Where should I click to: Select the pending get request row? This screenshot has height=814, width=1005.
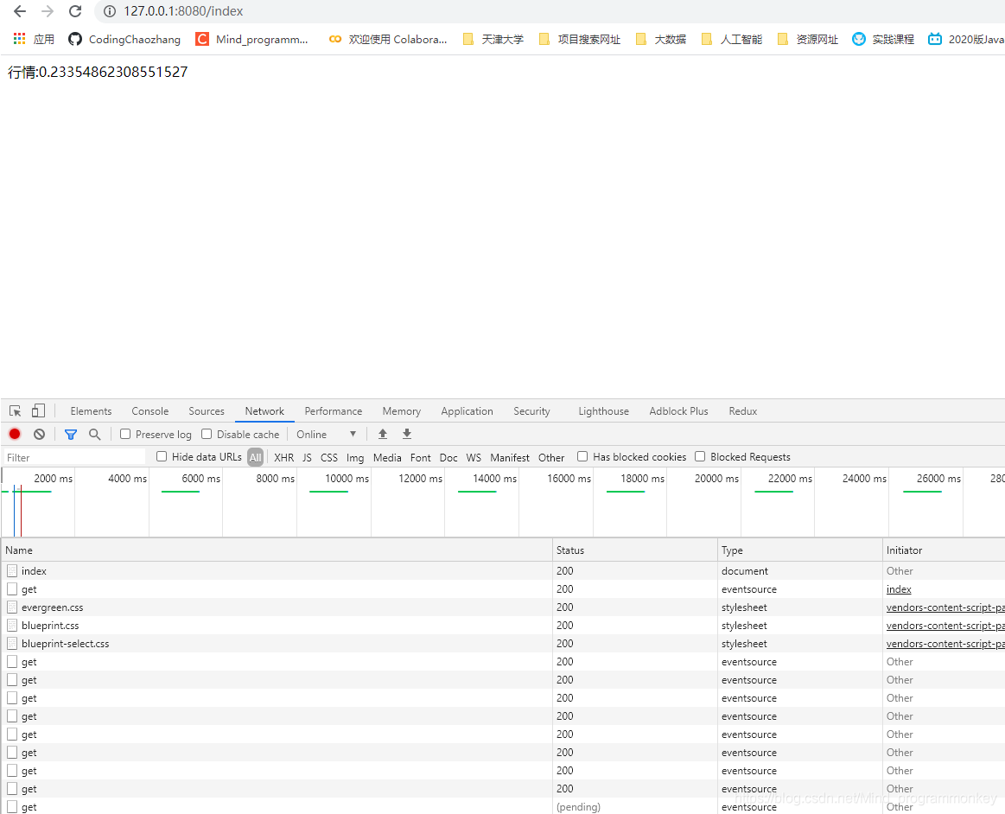(503, 806)
